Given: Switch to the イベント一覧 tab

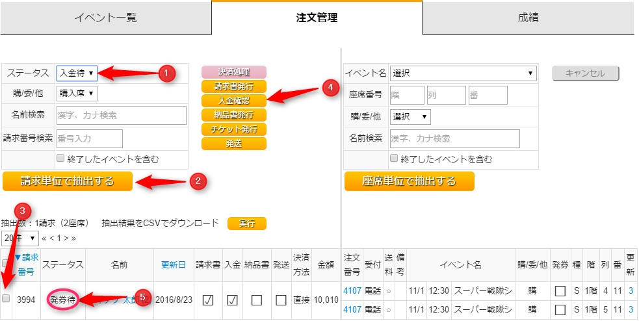Looking at the screenshot, I should point(105,18).
